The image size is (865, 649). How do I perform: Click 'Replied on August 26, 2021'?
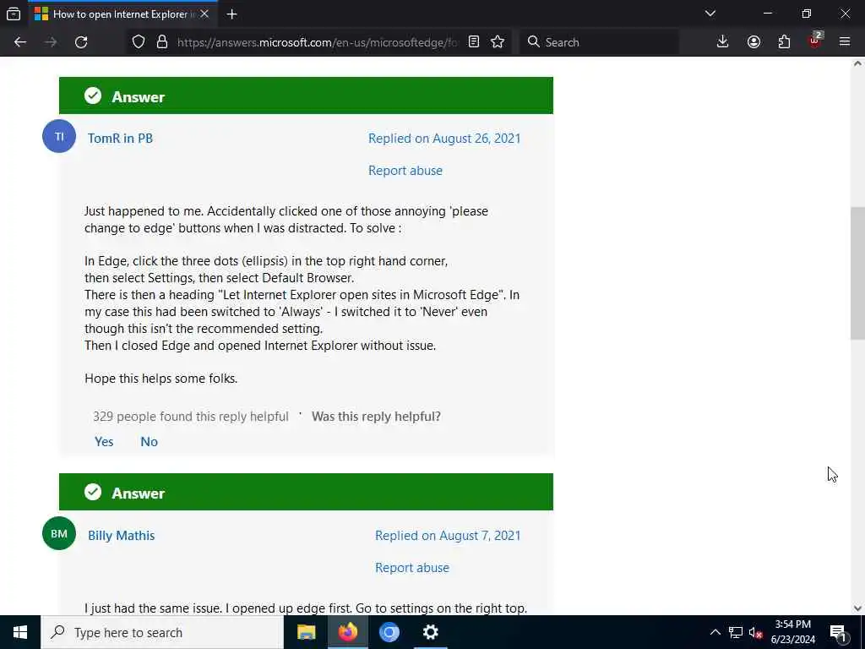point(444,139)
